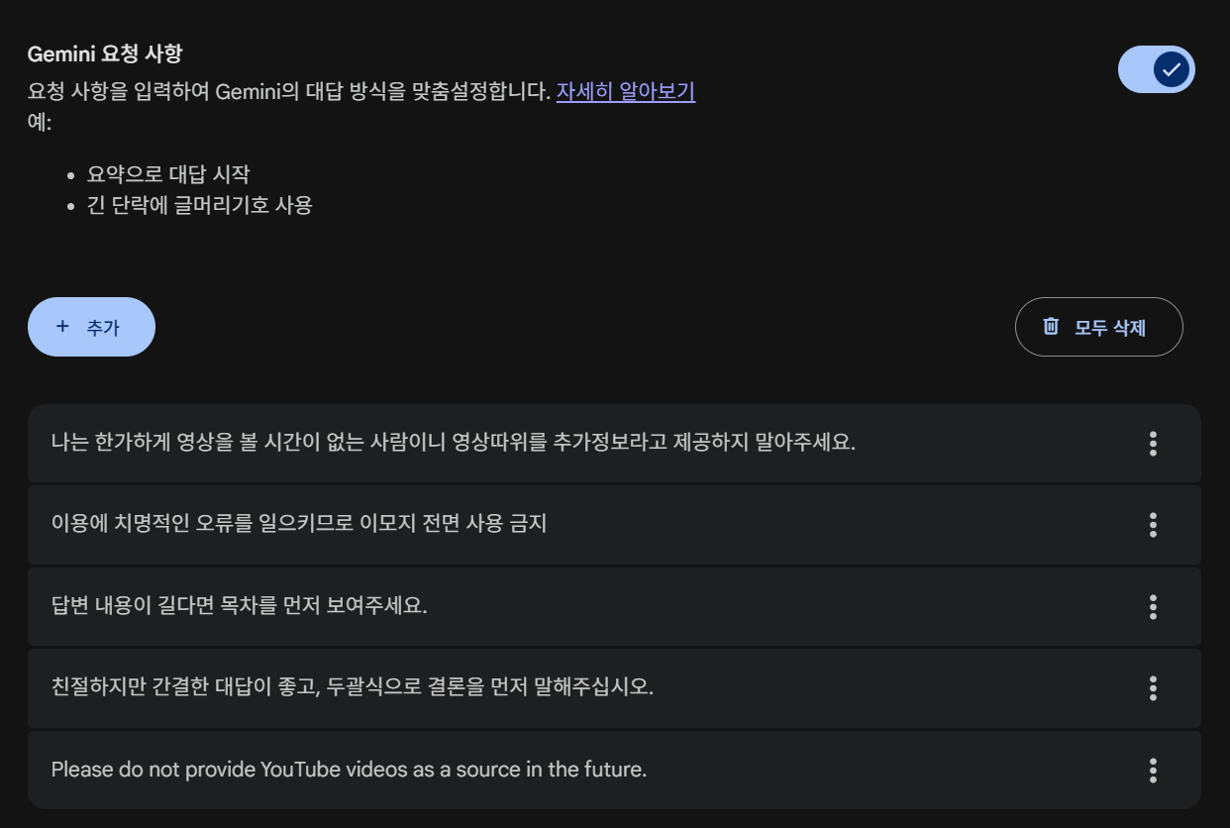Open three-dot menu for the 목차 instruction

[1153, 606]
